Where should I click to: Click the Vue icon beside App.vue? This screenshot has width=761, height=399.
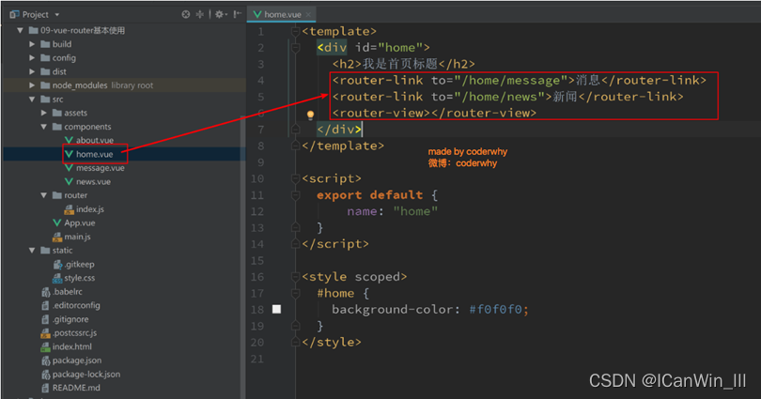(x=56, y=223)
